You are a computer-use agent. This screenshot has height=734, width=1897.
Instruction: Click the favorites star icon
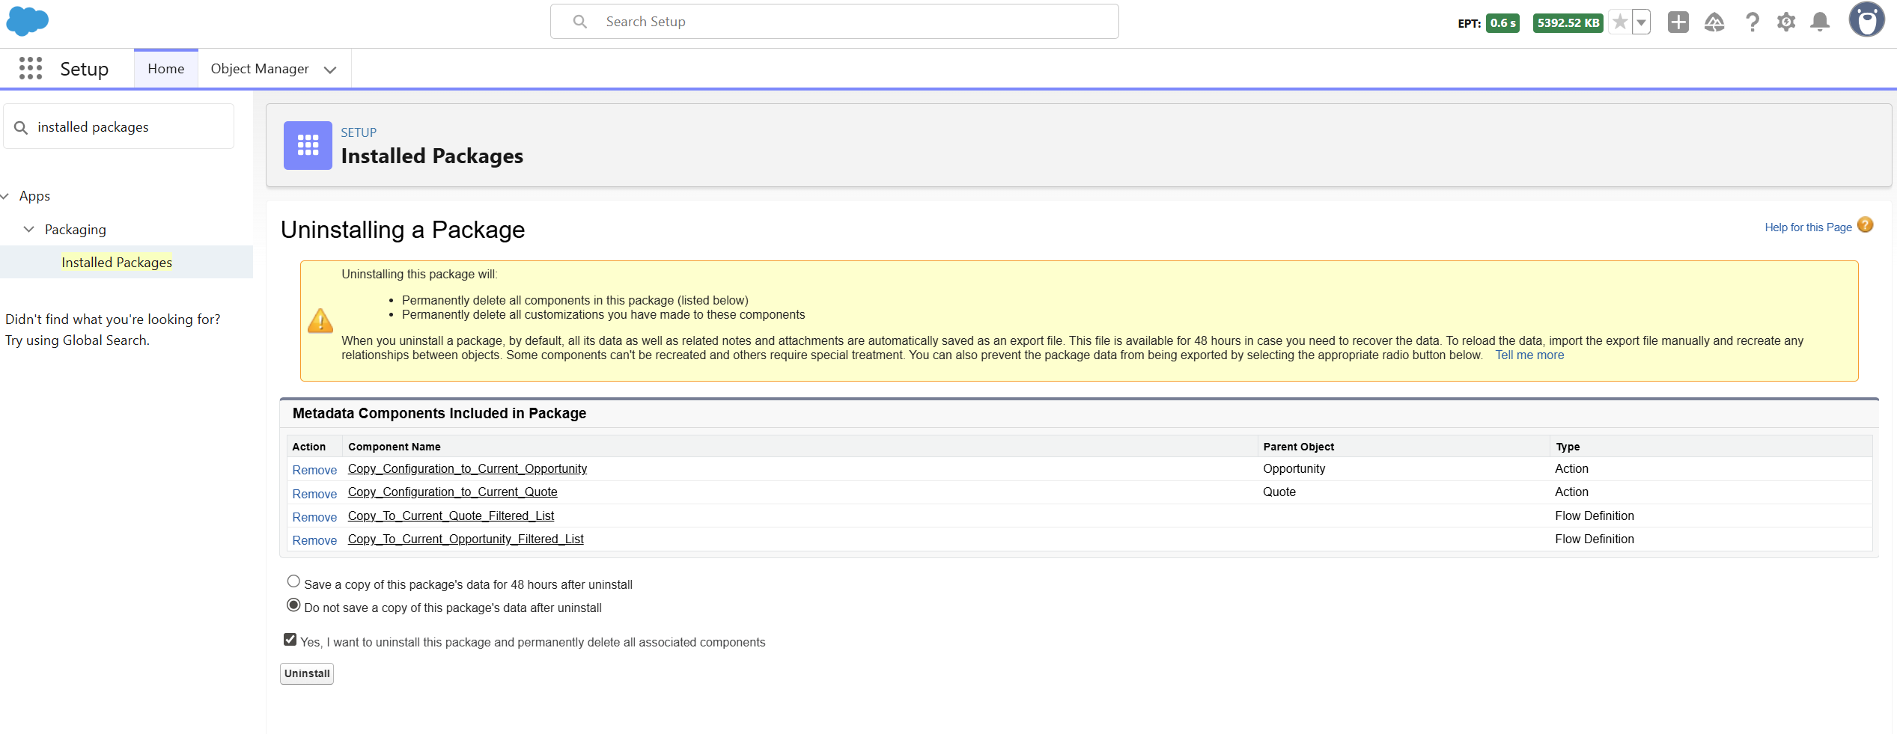1619,22
